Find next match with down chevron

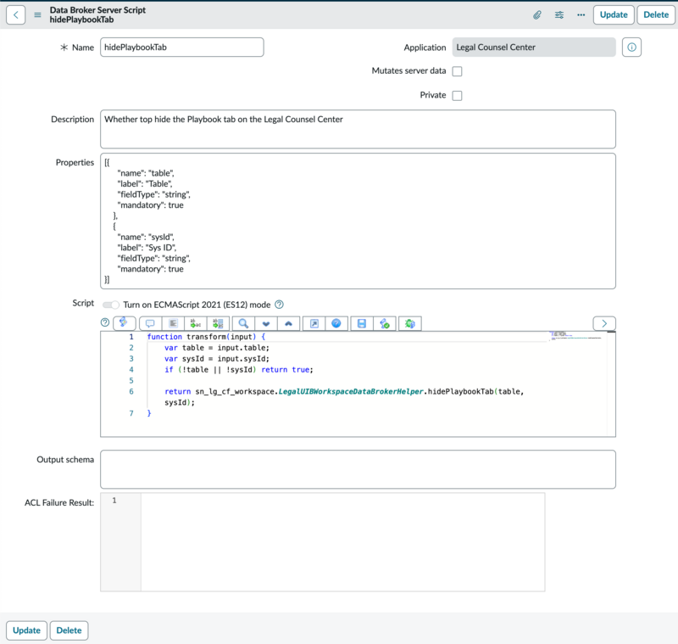pyautogui.click(x=266, y=323)
